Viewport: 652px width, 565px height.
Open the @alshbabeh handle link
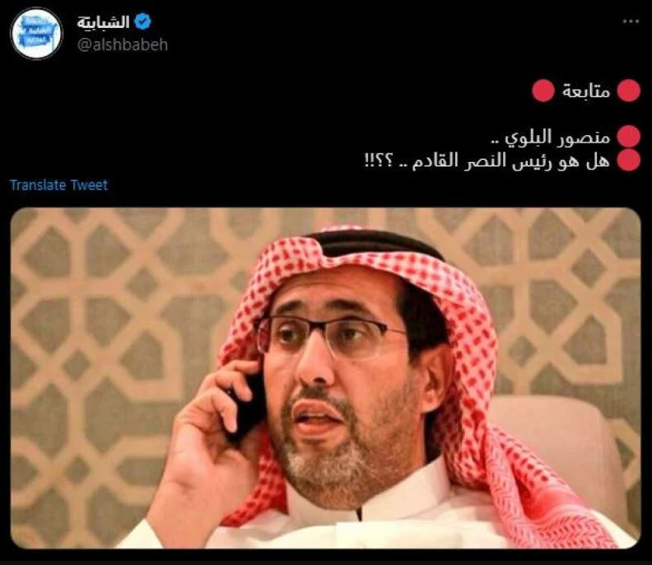[x=122, y=44]
